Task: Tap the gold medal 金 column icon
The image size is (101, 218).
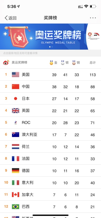Action: coord(51,63)
